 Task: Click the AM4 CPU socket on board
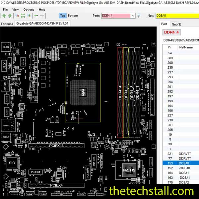83,93
